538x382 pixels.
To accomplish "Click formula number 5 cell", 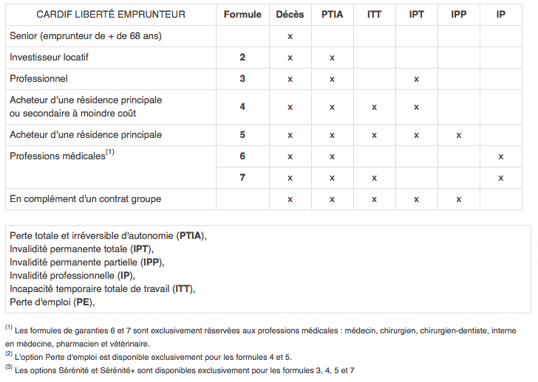I will [242, 134].
